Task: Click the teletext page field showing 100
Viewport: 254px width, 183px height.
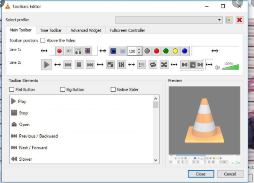Action: pos(132,51)
